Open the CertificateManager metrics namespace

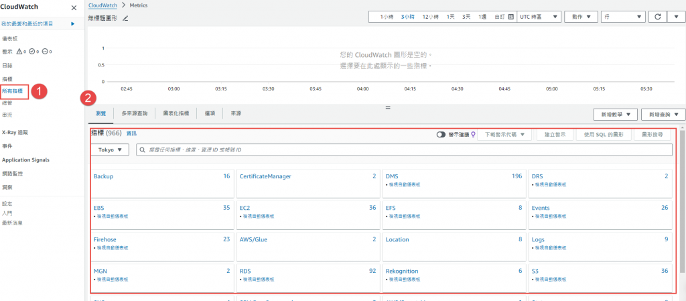tap(265, 176)
